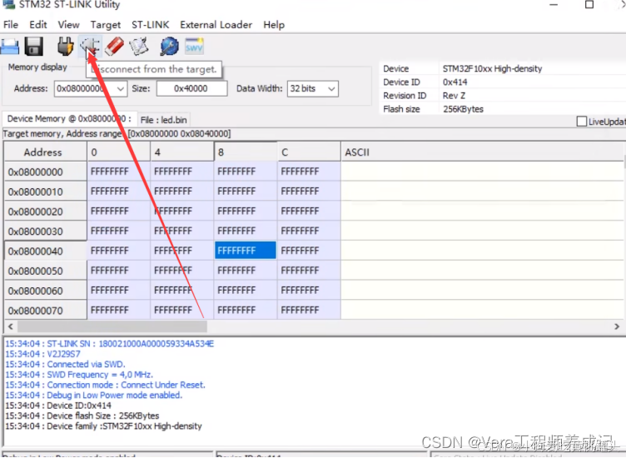Click the Size field showing 0x40000
Screen dimensions: 626x458
coord(192,88)
